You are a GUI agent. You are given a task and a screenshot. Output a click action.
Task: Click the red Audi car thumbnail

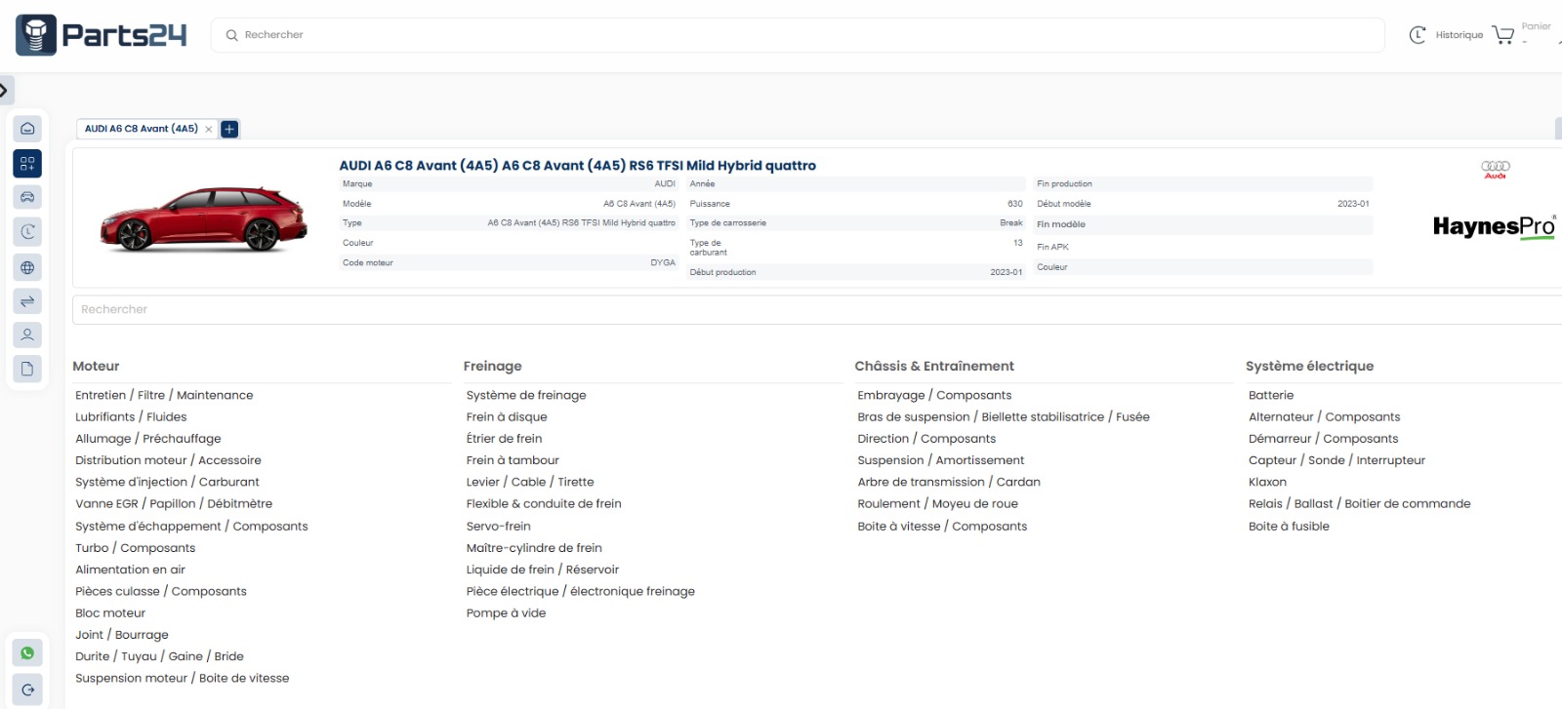click(204, 218)
